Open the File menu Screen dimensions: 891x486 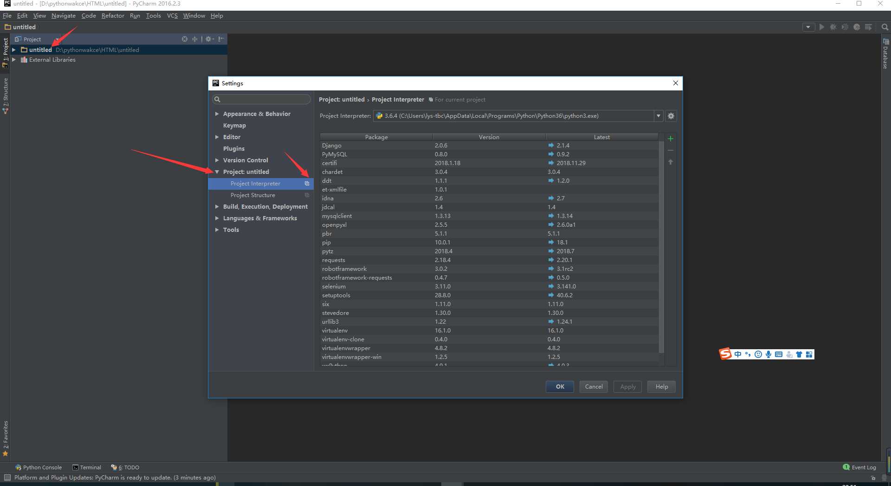point(7,15)
